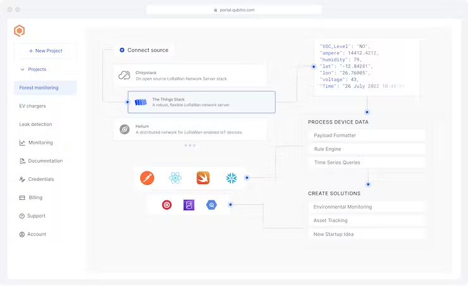Click the Chirpstack cloud icon
468x286 pixels.
point(124,75)
